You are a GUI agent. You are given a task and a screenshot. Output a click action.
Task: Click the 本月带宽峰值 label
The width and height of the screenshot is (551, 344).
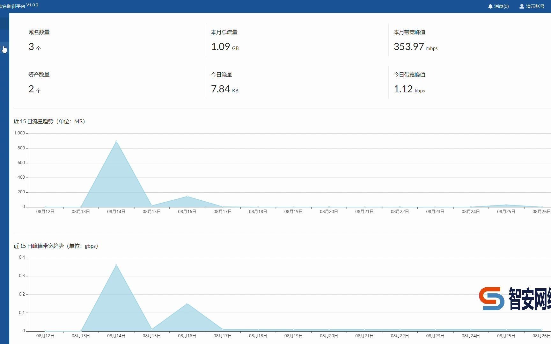click(x=409, y=32)
